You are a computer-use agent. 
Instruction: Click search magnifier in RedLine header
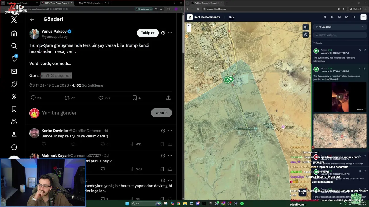point(354,17)
